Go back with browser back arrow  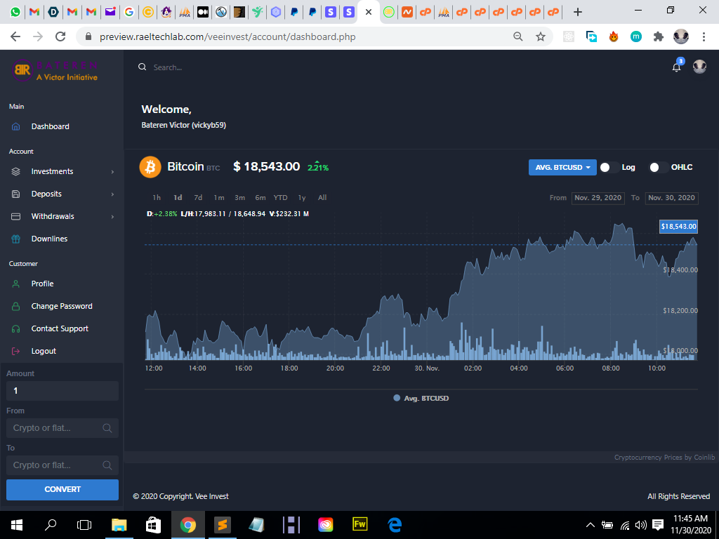point(15,36)
